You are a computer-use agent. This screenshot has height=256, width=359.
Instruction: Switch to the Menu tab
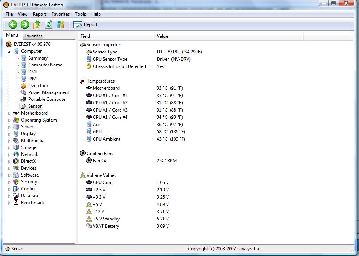tap(12, 35)
